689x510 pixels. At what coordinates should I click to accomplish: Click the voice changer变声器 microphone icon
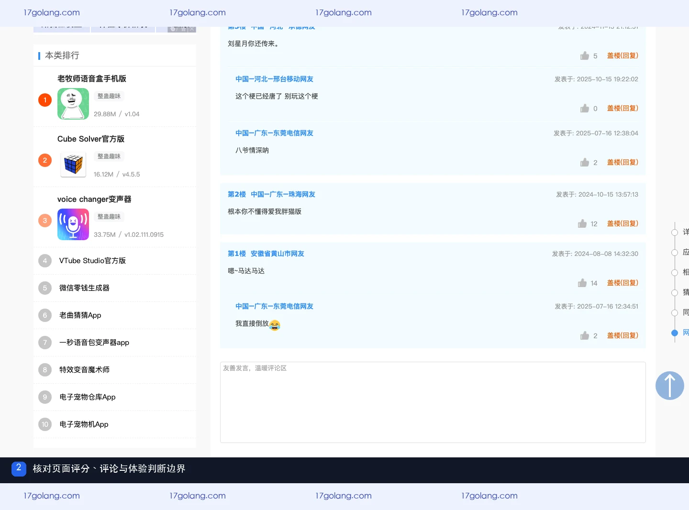[73, 224]
